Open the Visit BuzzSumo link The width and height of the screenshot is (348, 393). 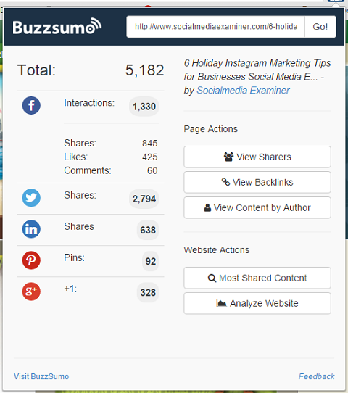click(x=41, y=376)
